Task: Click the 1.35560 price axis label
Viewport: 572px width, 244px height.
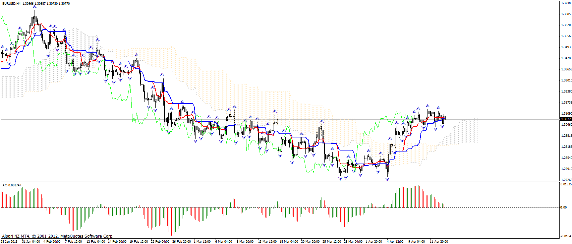Action: point(566,36)
